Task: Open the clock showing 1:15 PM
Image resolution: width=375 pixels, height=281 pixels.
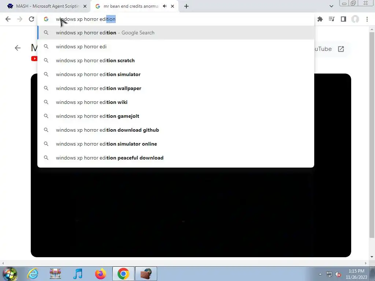Action: pyautogui.click(x=356, y=274)
